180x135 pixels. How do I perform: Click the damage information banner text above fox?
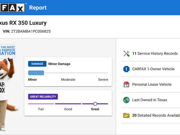[x=8, y=51]
